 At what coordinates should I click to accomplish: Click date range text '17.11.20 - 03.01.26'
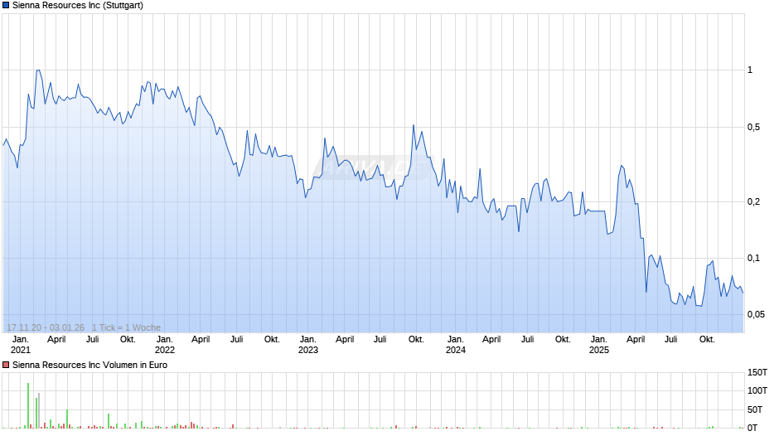pyautogui.click(x=46, y=327)
